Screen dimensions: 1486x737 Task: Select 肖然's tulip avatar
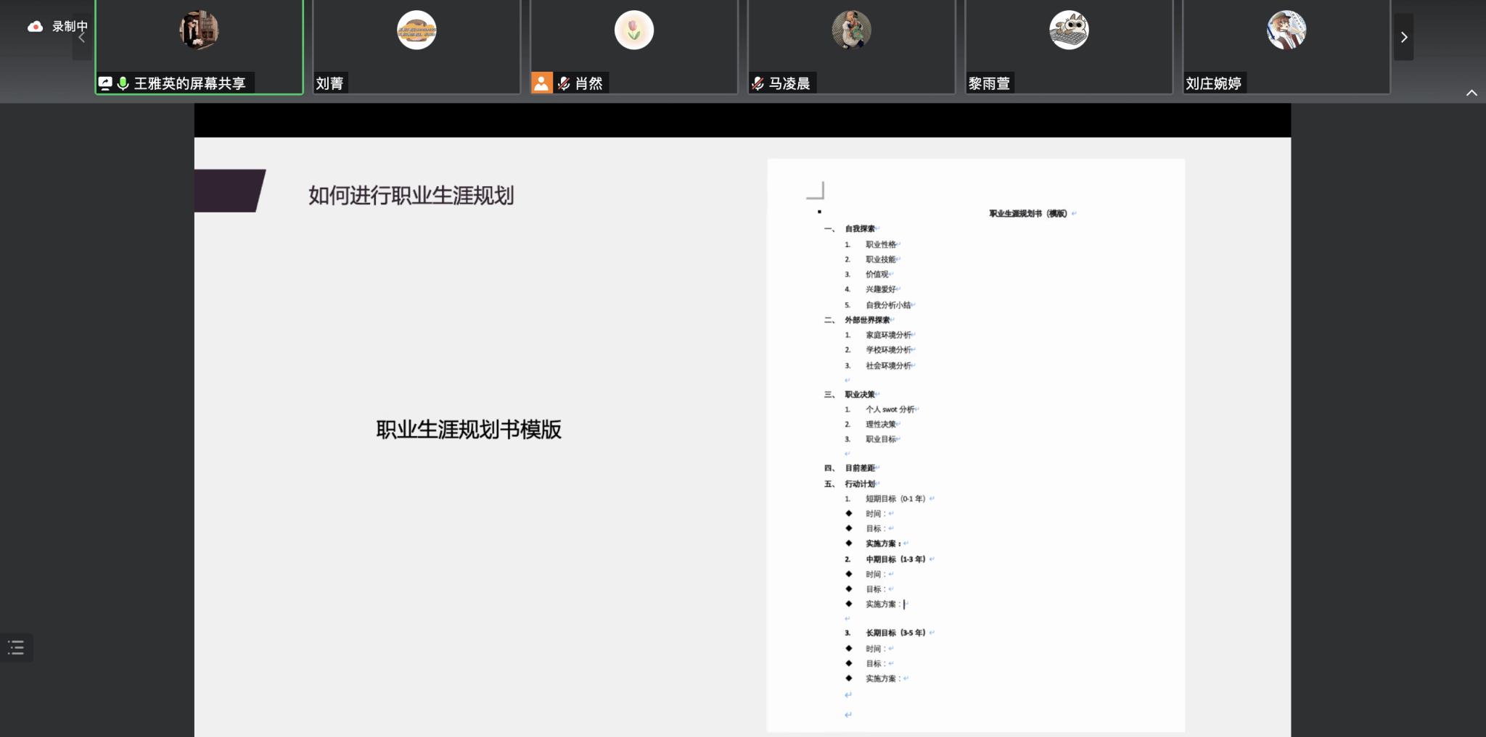[634, 30]
